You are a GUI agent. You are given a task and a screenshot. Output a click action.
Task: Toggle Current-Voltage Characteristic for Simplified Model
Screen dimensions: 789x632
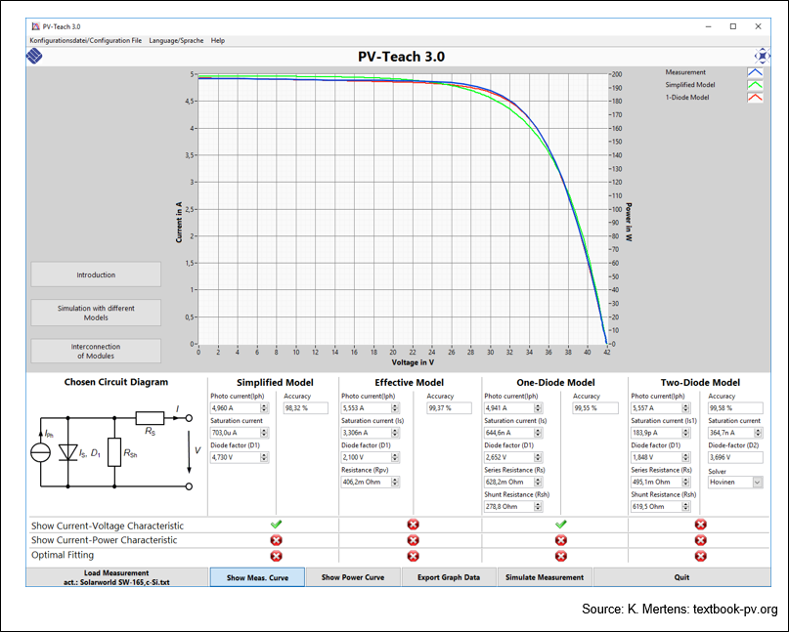coord(276,525)
